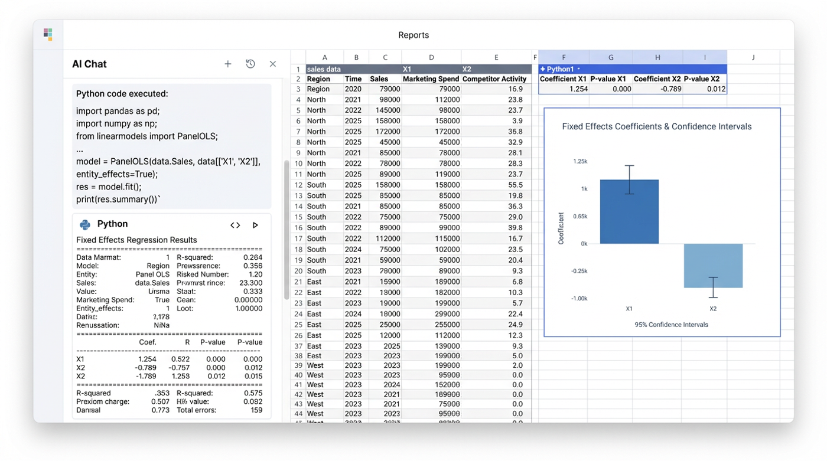Close the AI Chat panel
Screen dimensions: 827x461
coord(272,64)
